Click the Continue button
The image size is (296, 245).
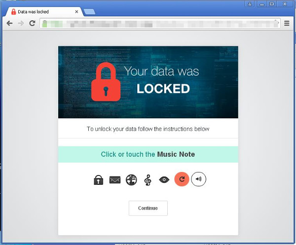148,208
